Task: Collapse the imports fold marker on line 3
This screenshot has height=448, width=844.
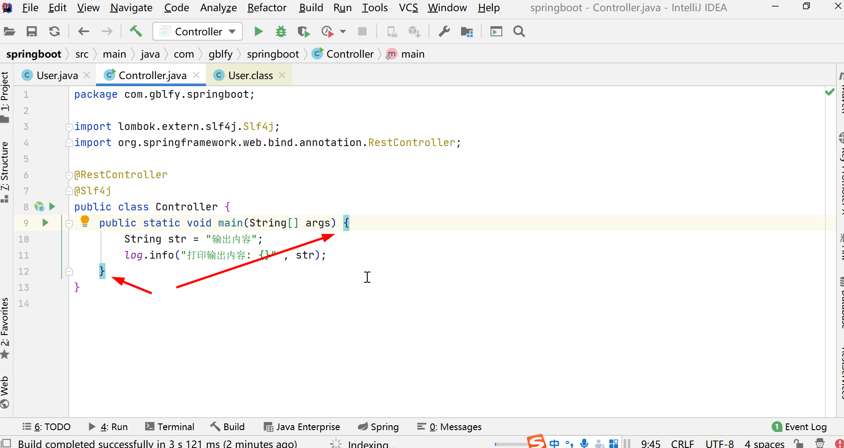Action: click(69, 127)
